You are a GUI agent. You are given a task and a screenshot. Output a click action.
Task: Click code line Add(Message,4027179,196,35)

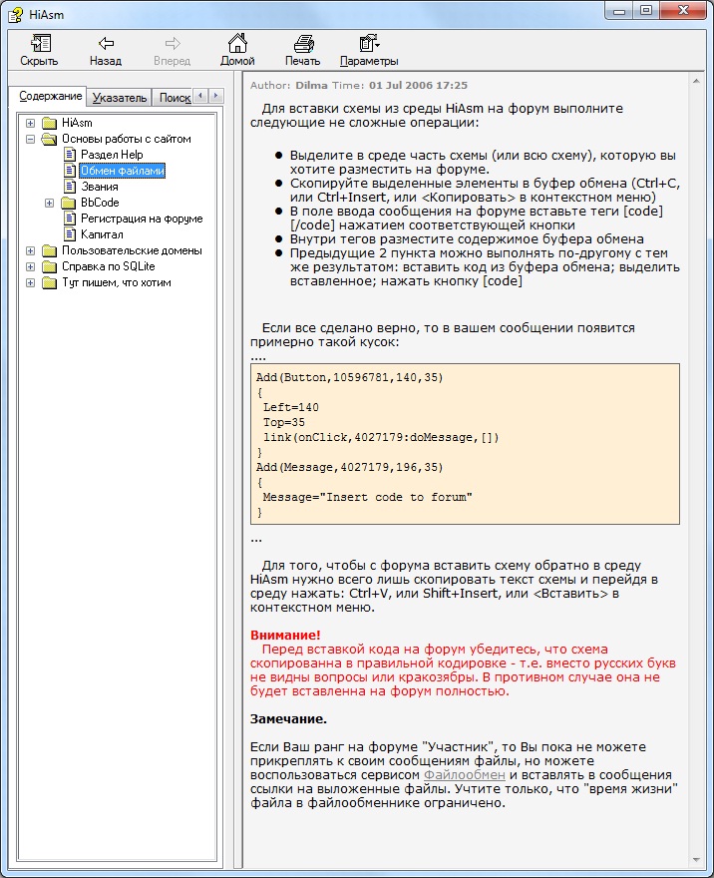click(x=349, y=467)
